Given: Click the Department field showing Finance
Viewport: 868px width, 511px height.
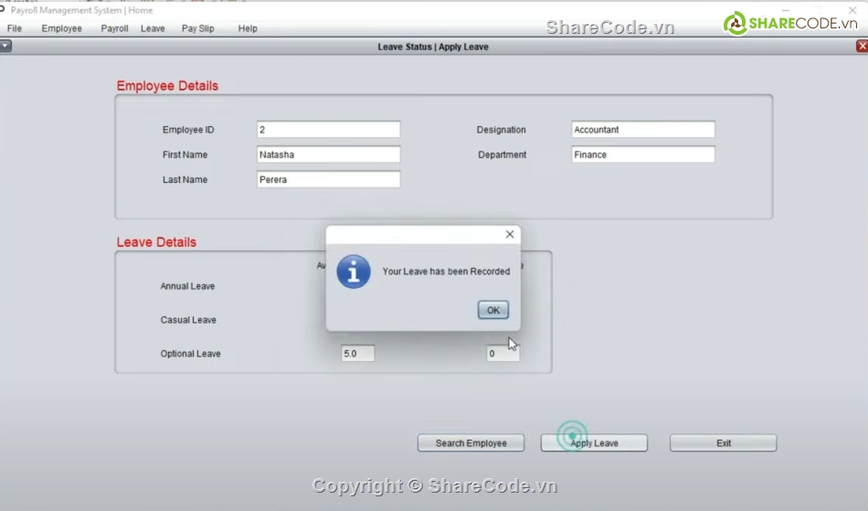Looking at the screenshot, I should [642, 154].
